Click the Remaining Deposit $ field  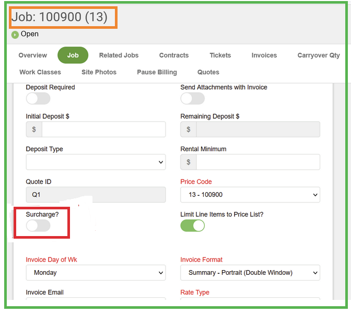[x=258, y=129]
